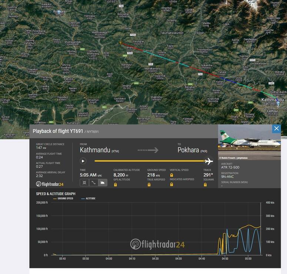Play the flight YT691 playback
287x274 pixels.
click(x=83, y=161)
